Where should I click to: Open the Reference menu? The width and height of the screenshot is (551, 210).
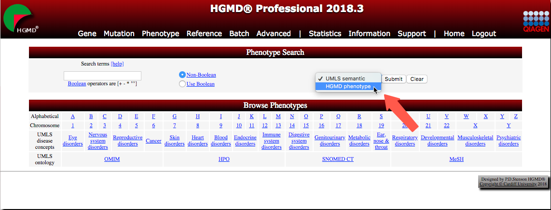click(x=204, y=34)
